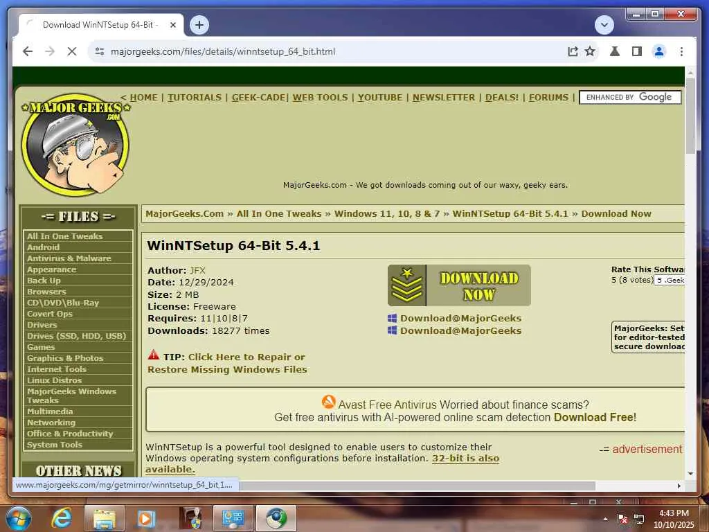Open MajorGeeks Windows Tweaks sidebar category
The image size is (709, 532).
71,396
